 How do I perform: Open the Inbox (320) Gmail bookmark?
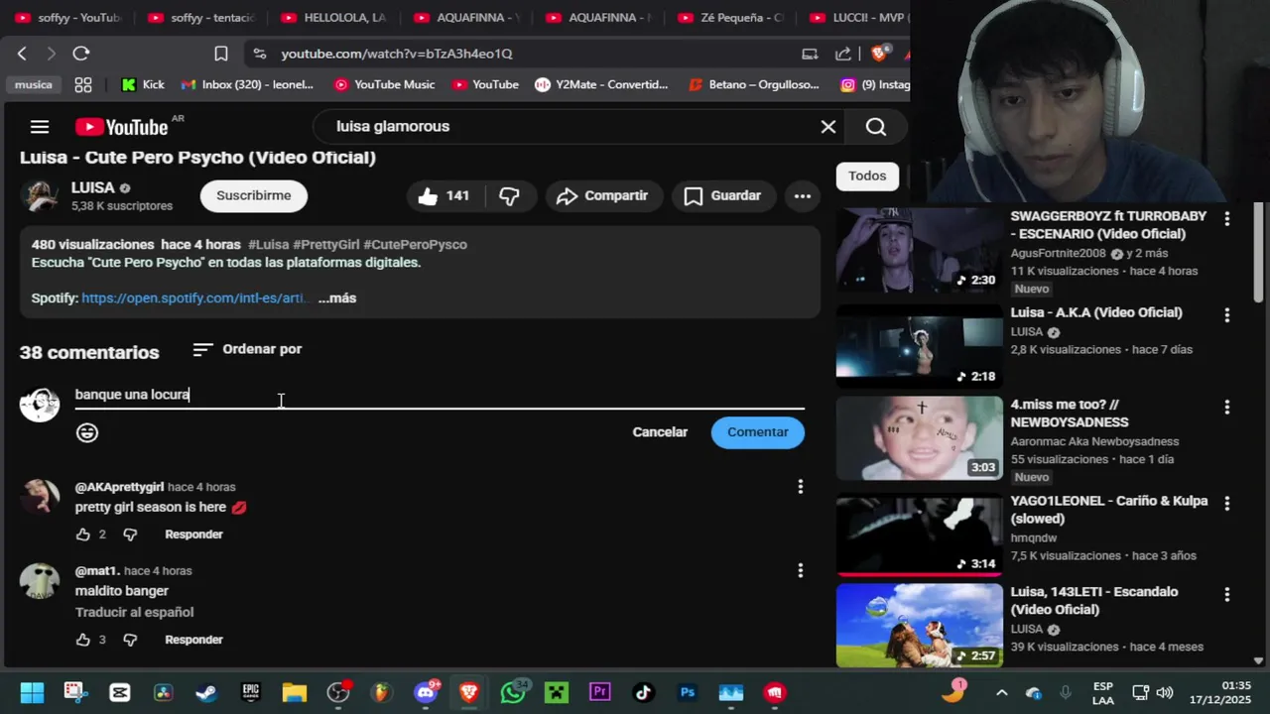[x=247, y=84]
